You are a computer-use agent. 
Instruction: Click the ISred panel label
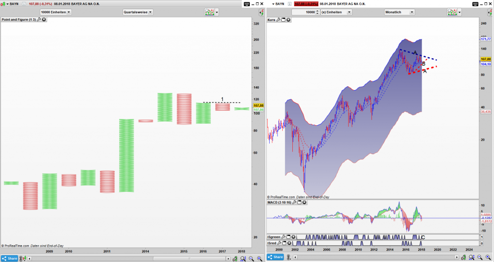coord(272,243)
